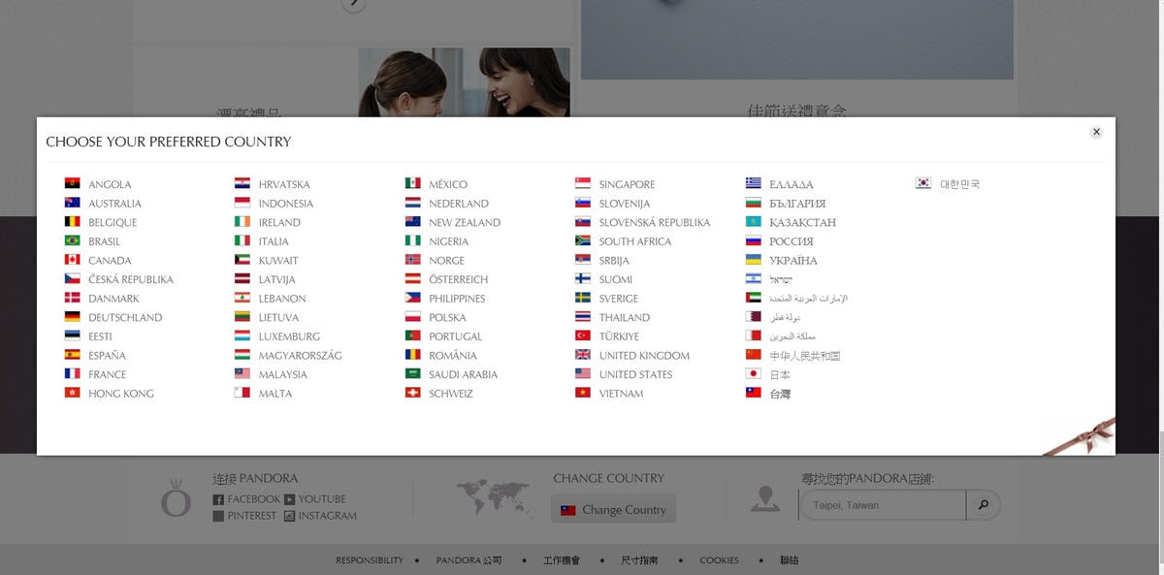The width and height of the screenshot is (1164, 575).
Task: Click the Türkiye flag icon
Action: click(582, 336)
